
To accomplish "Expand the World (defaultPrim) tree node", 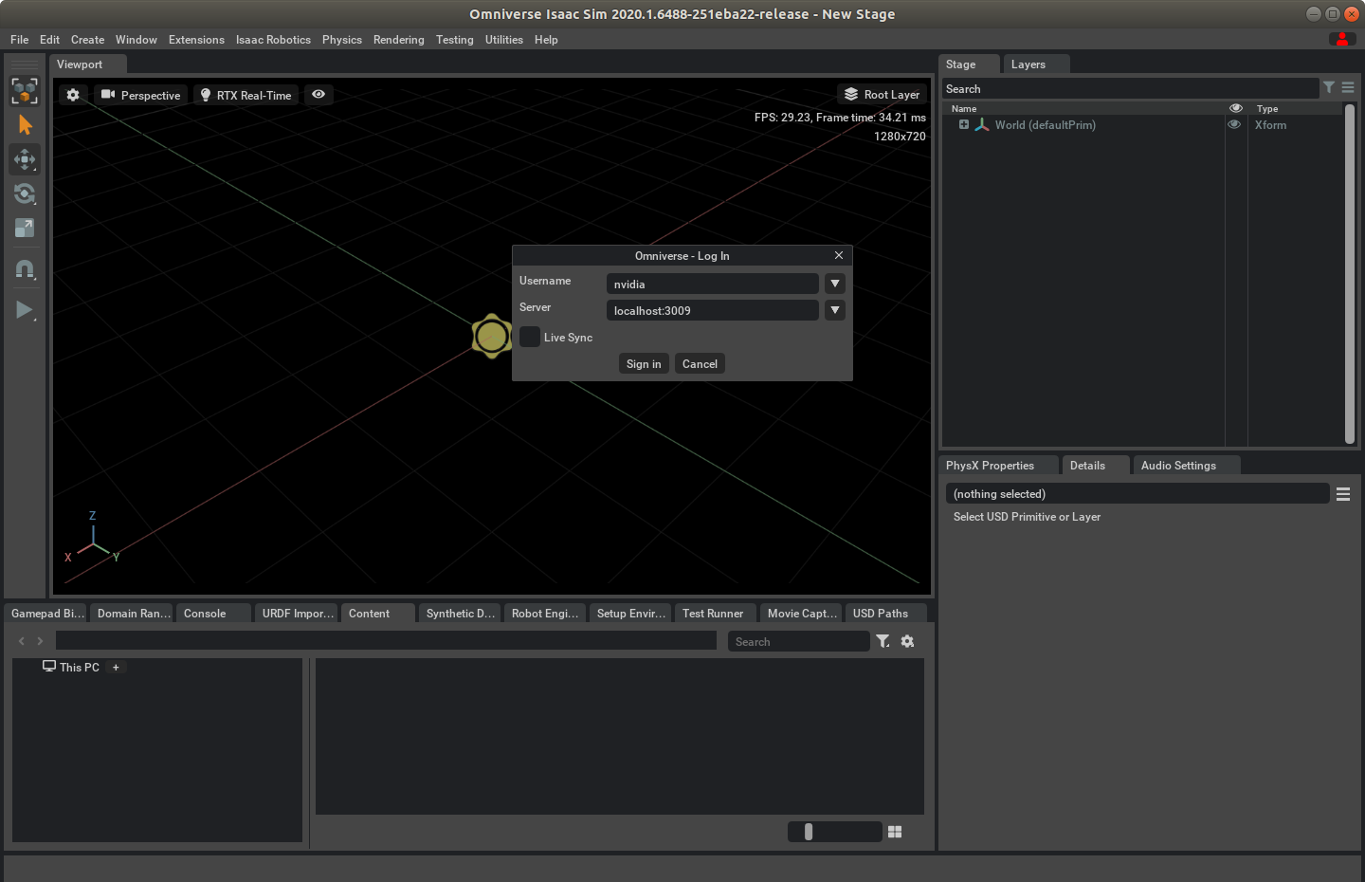I will pyautogui.click(x=964, y=125).
